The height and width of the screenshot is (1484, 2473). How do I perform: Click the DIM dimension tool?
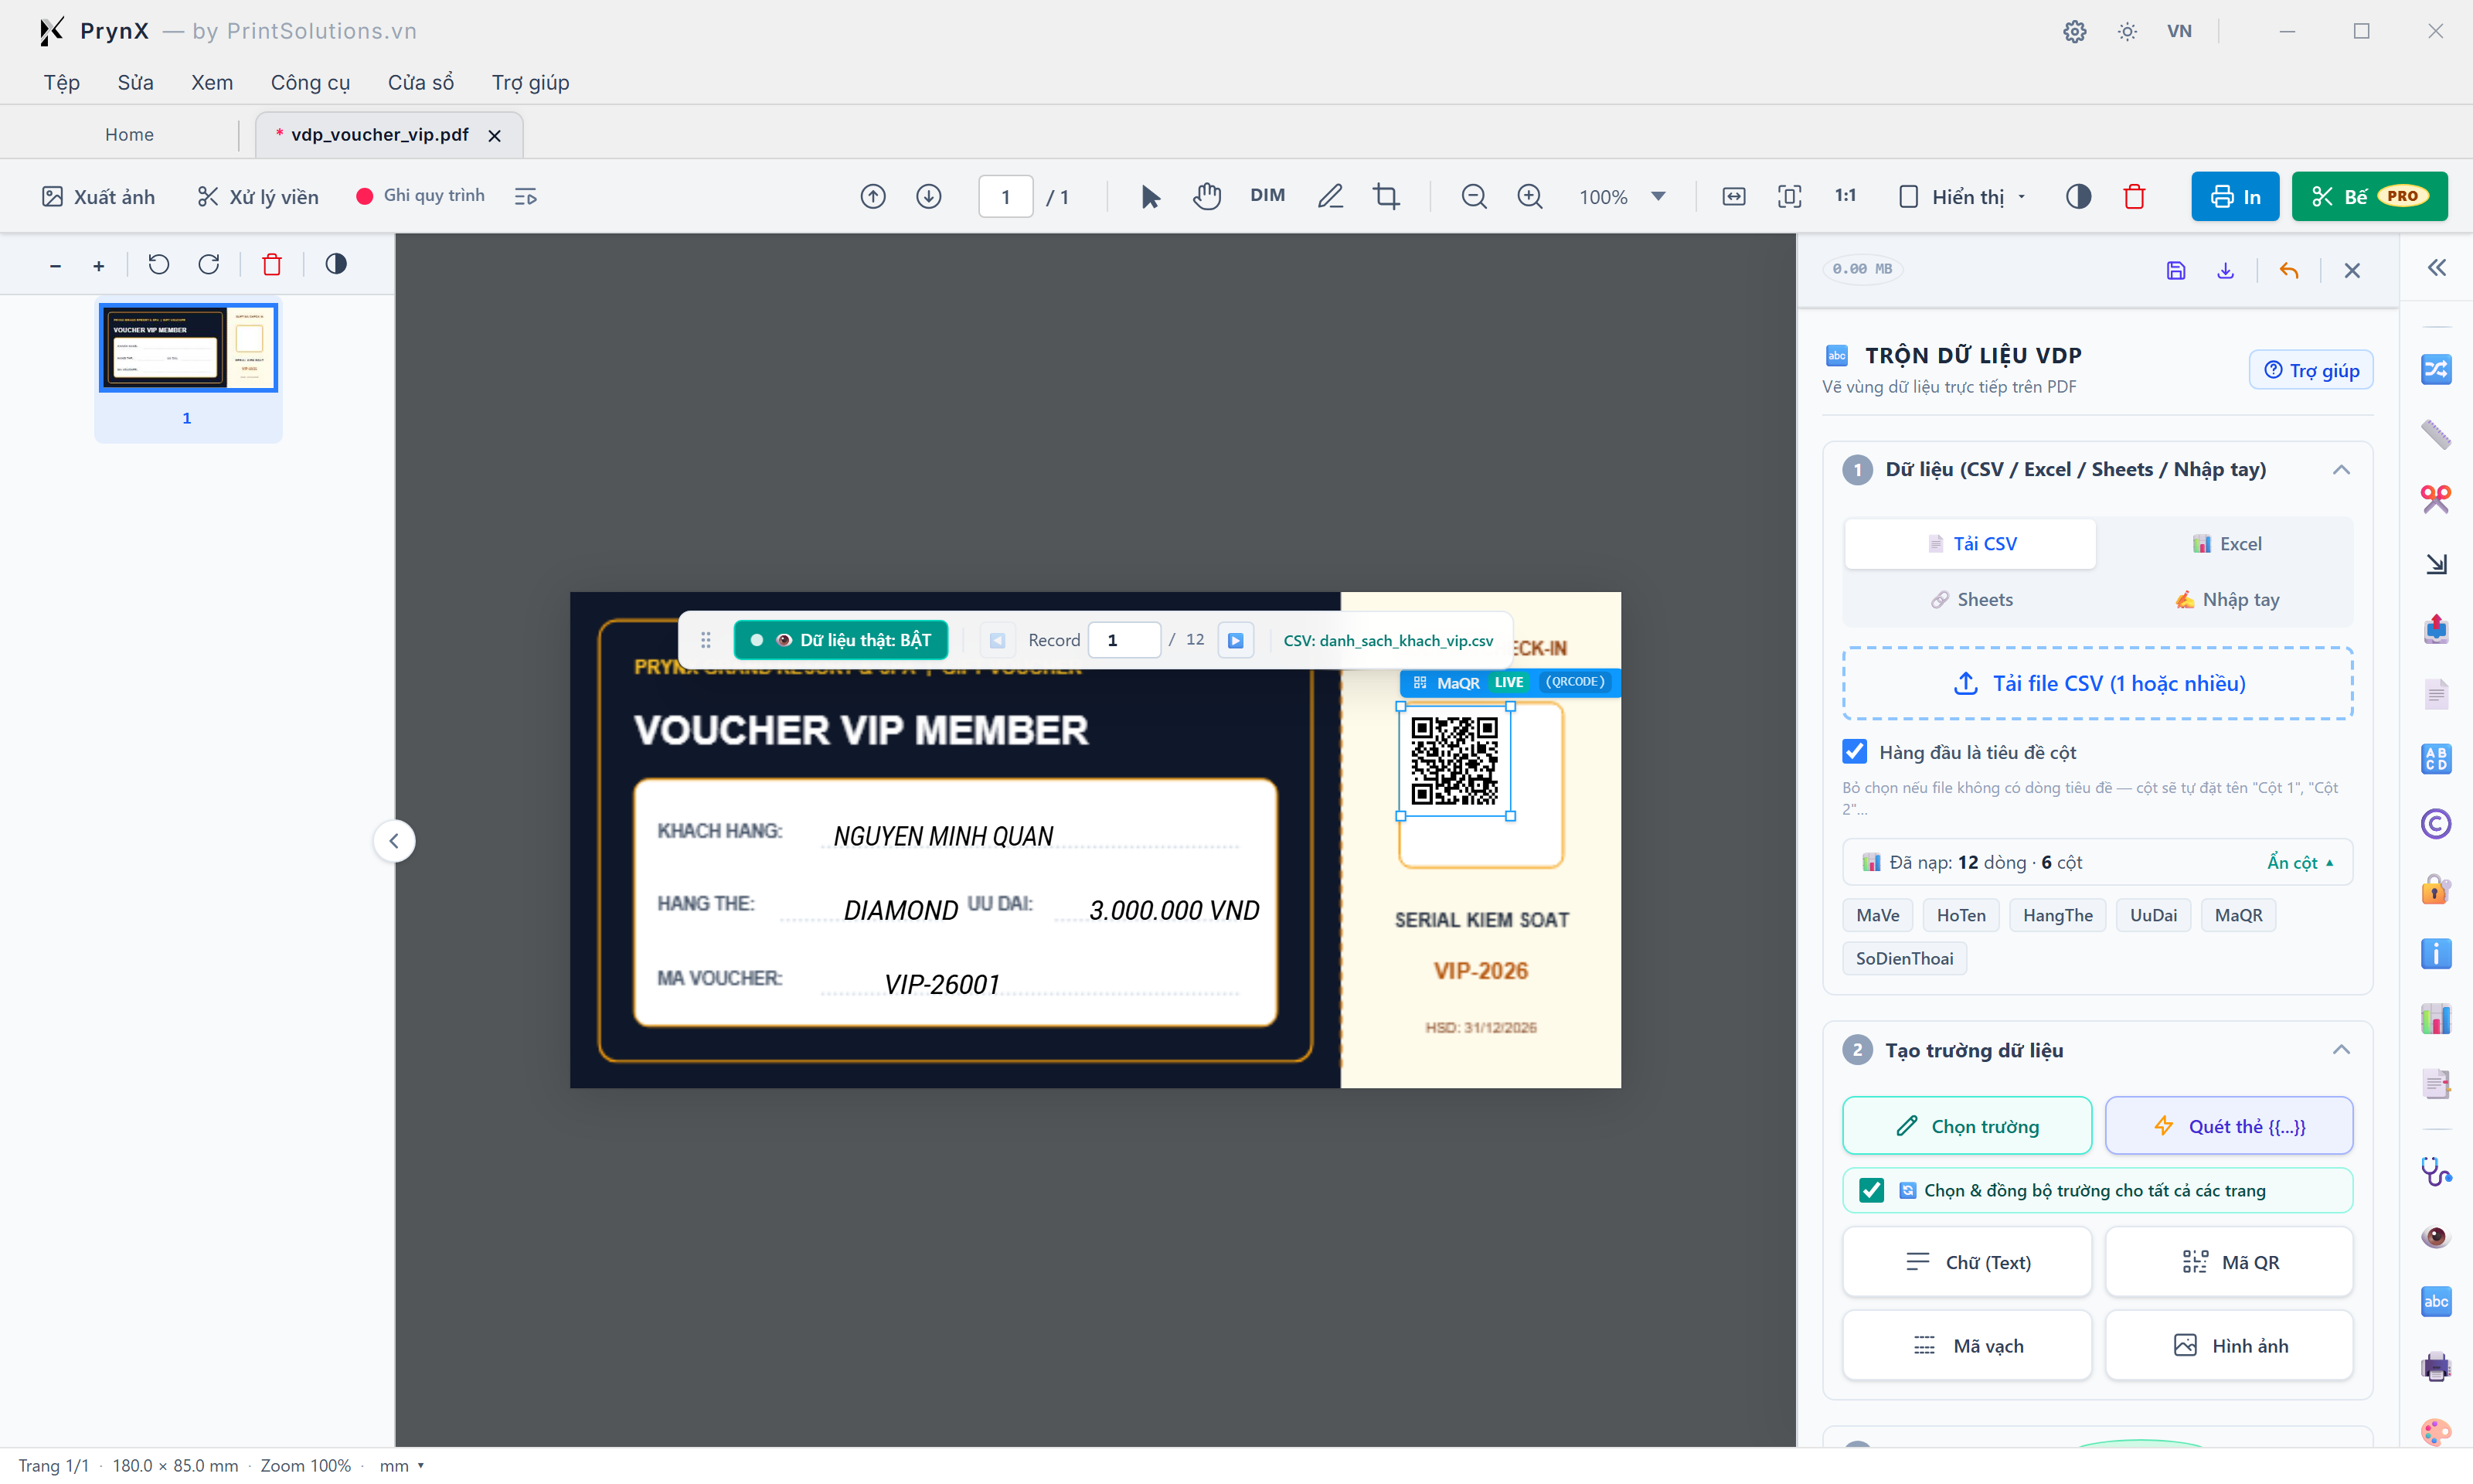tap(1267, 195)
